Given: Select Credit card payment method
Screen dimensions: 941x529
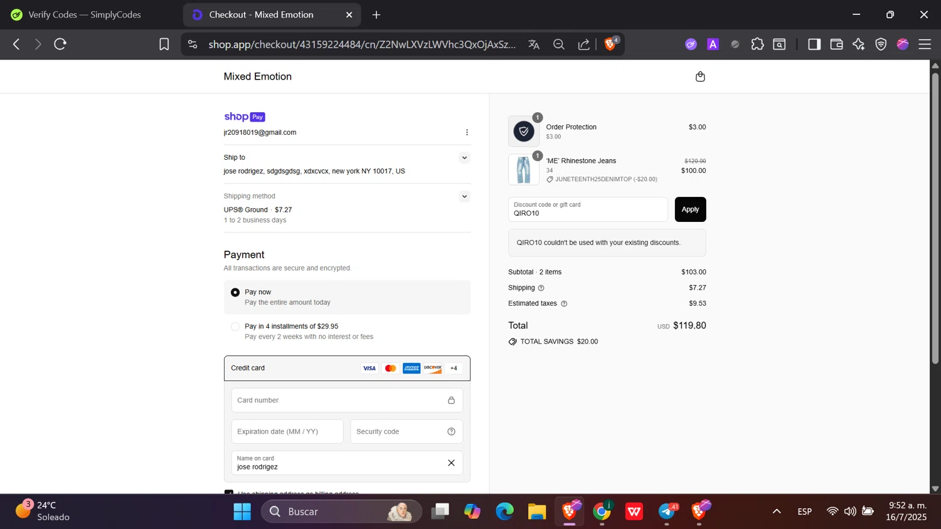Looking at the screenshot, I should point(347,368).
